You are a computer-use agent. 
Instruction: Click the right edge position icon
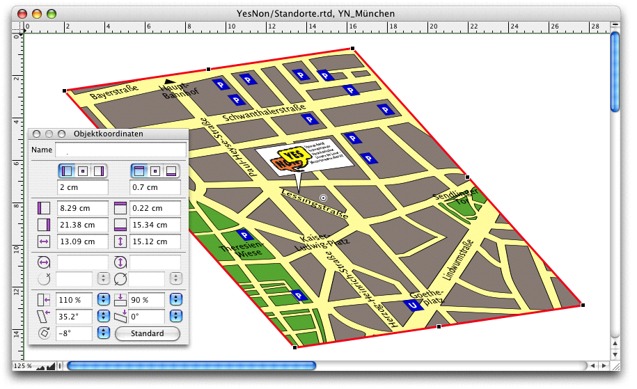click(x=44, y=225)
